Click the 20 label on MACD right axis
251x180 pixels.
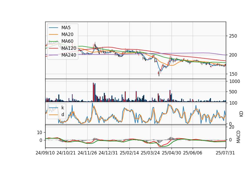[232, 127]
